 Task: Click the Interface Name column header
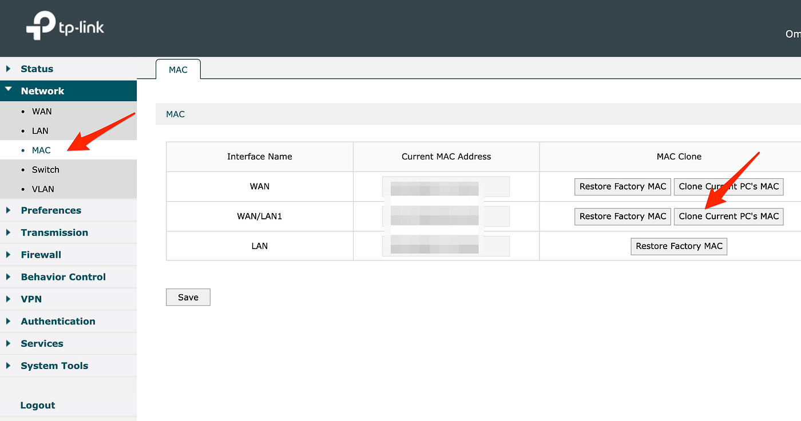tap(260, 157)
